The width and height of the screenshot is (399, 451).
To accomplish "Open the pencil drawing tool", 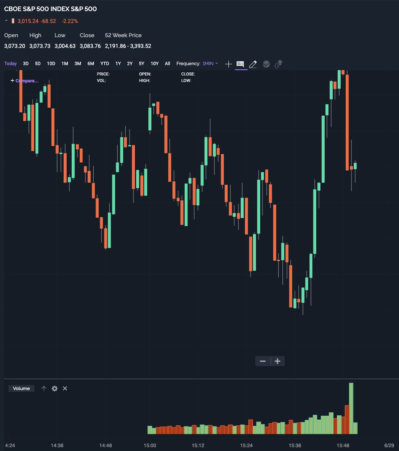I will pos(253,64).
